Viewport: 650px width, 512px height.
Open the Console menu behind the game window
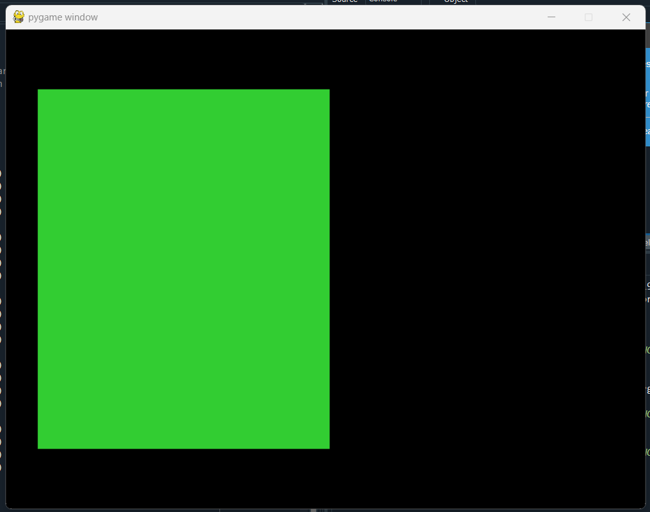(383, 1)
